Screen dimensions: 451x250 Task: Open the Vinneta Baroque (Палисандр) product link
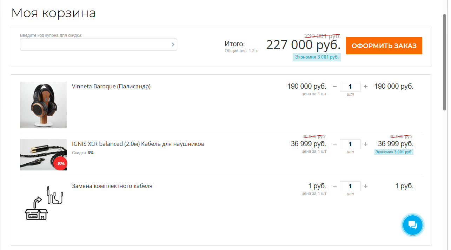pos(111,86)
